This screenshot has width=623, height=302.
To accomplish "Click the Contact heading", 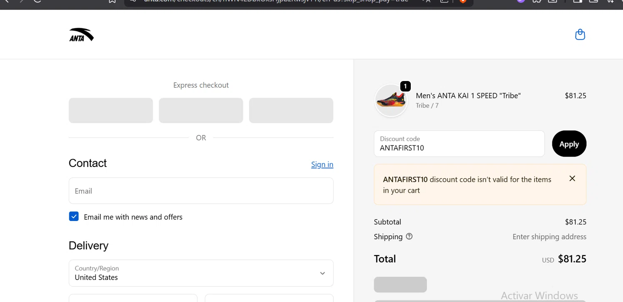I will [x=88, y=163].
